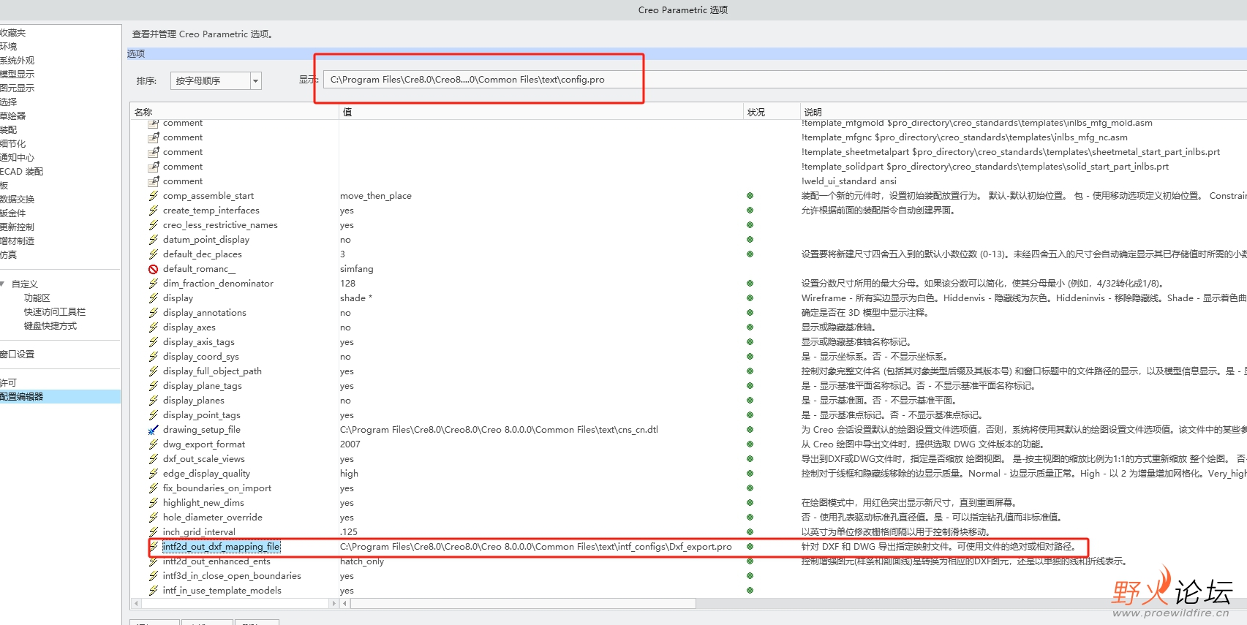
Task: Click the Dxf_export.pro path value
Action: click(536, 547)
